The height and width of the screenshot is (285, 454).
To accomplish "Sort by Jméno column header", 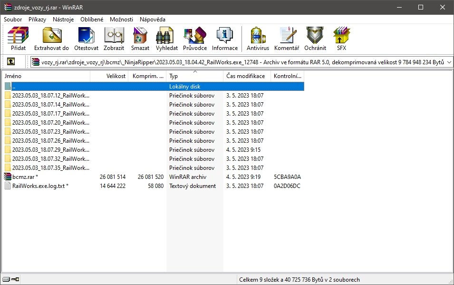I will click(x=46, y=76).
